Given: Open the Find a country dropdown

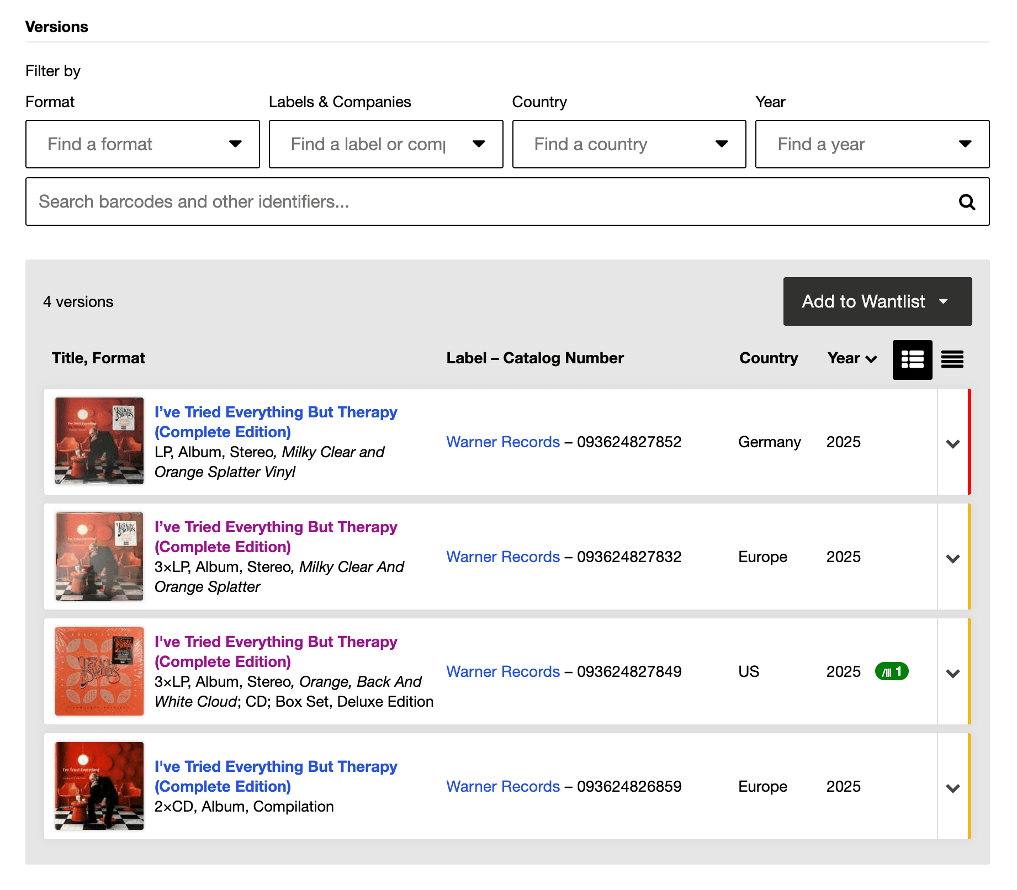Looking at the screenshot, I should [x=629, y=144].
